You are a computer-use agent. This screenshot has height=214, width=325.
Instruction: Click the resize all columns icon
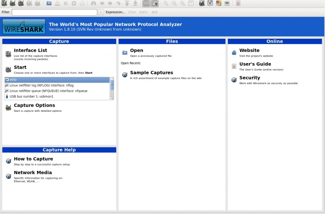click(x=191, y=3)
